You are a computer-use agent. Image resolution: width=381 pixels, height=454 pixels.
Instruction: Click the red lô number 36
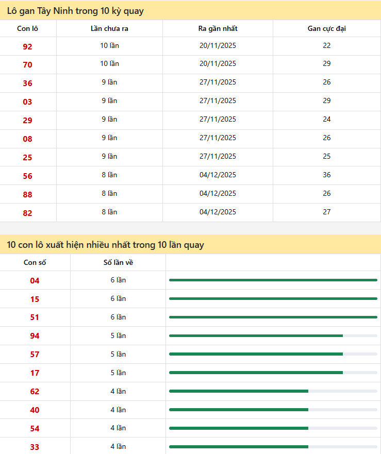[x=27, y=83]
